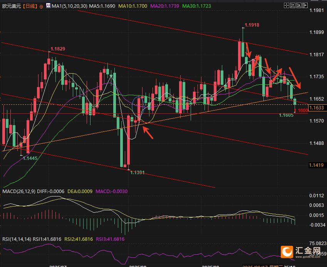Viewport: 327px width, 267px height.
Task: Click the 0.0063 MACD axis value
Action: 317,205
